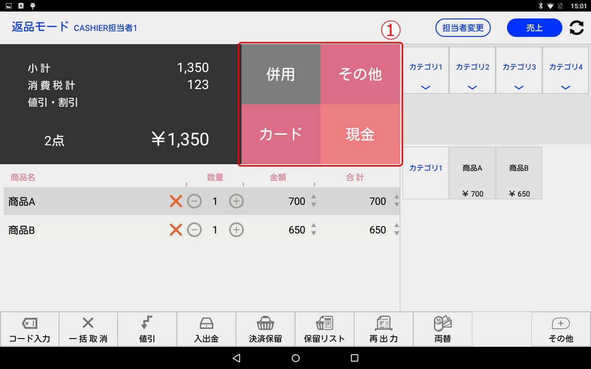Switch to 売上 sales mode
Image resolution: width=591 pixels, height=369 pixels.
[x=534, y=28]
